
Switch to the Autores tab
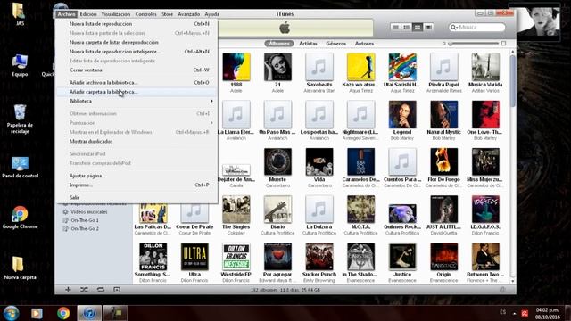coord(364,44)
